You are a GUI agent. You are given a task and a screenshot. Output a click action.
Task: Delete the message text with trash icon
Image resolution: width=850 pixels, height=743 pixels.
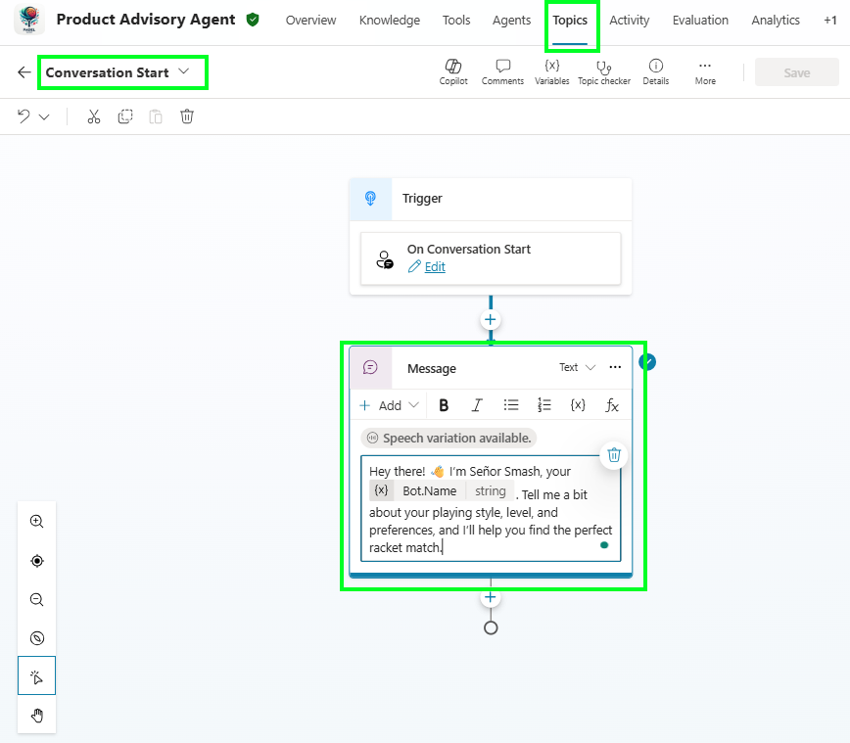click(614, 454)
